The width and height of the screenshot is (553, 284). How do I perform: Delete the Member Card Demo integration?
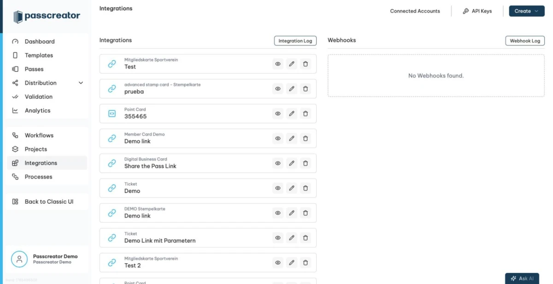pyautogui.click(x=305, y=139)
